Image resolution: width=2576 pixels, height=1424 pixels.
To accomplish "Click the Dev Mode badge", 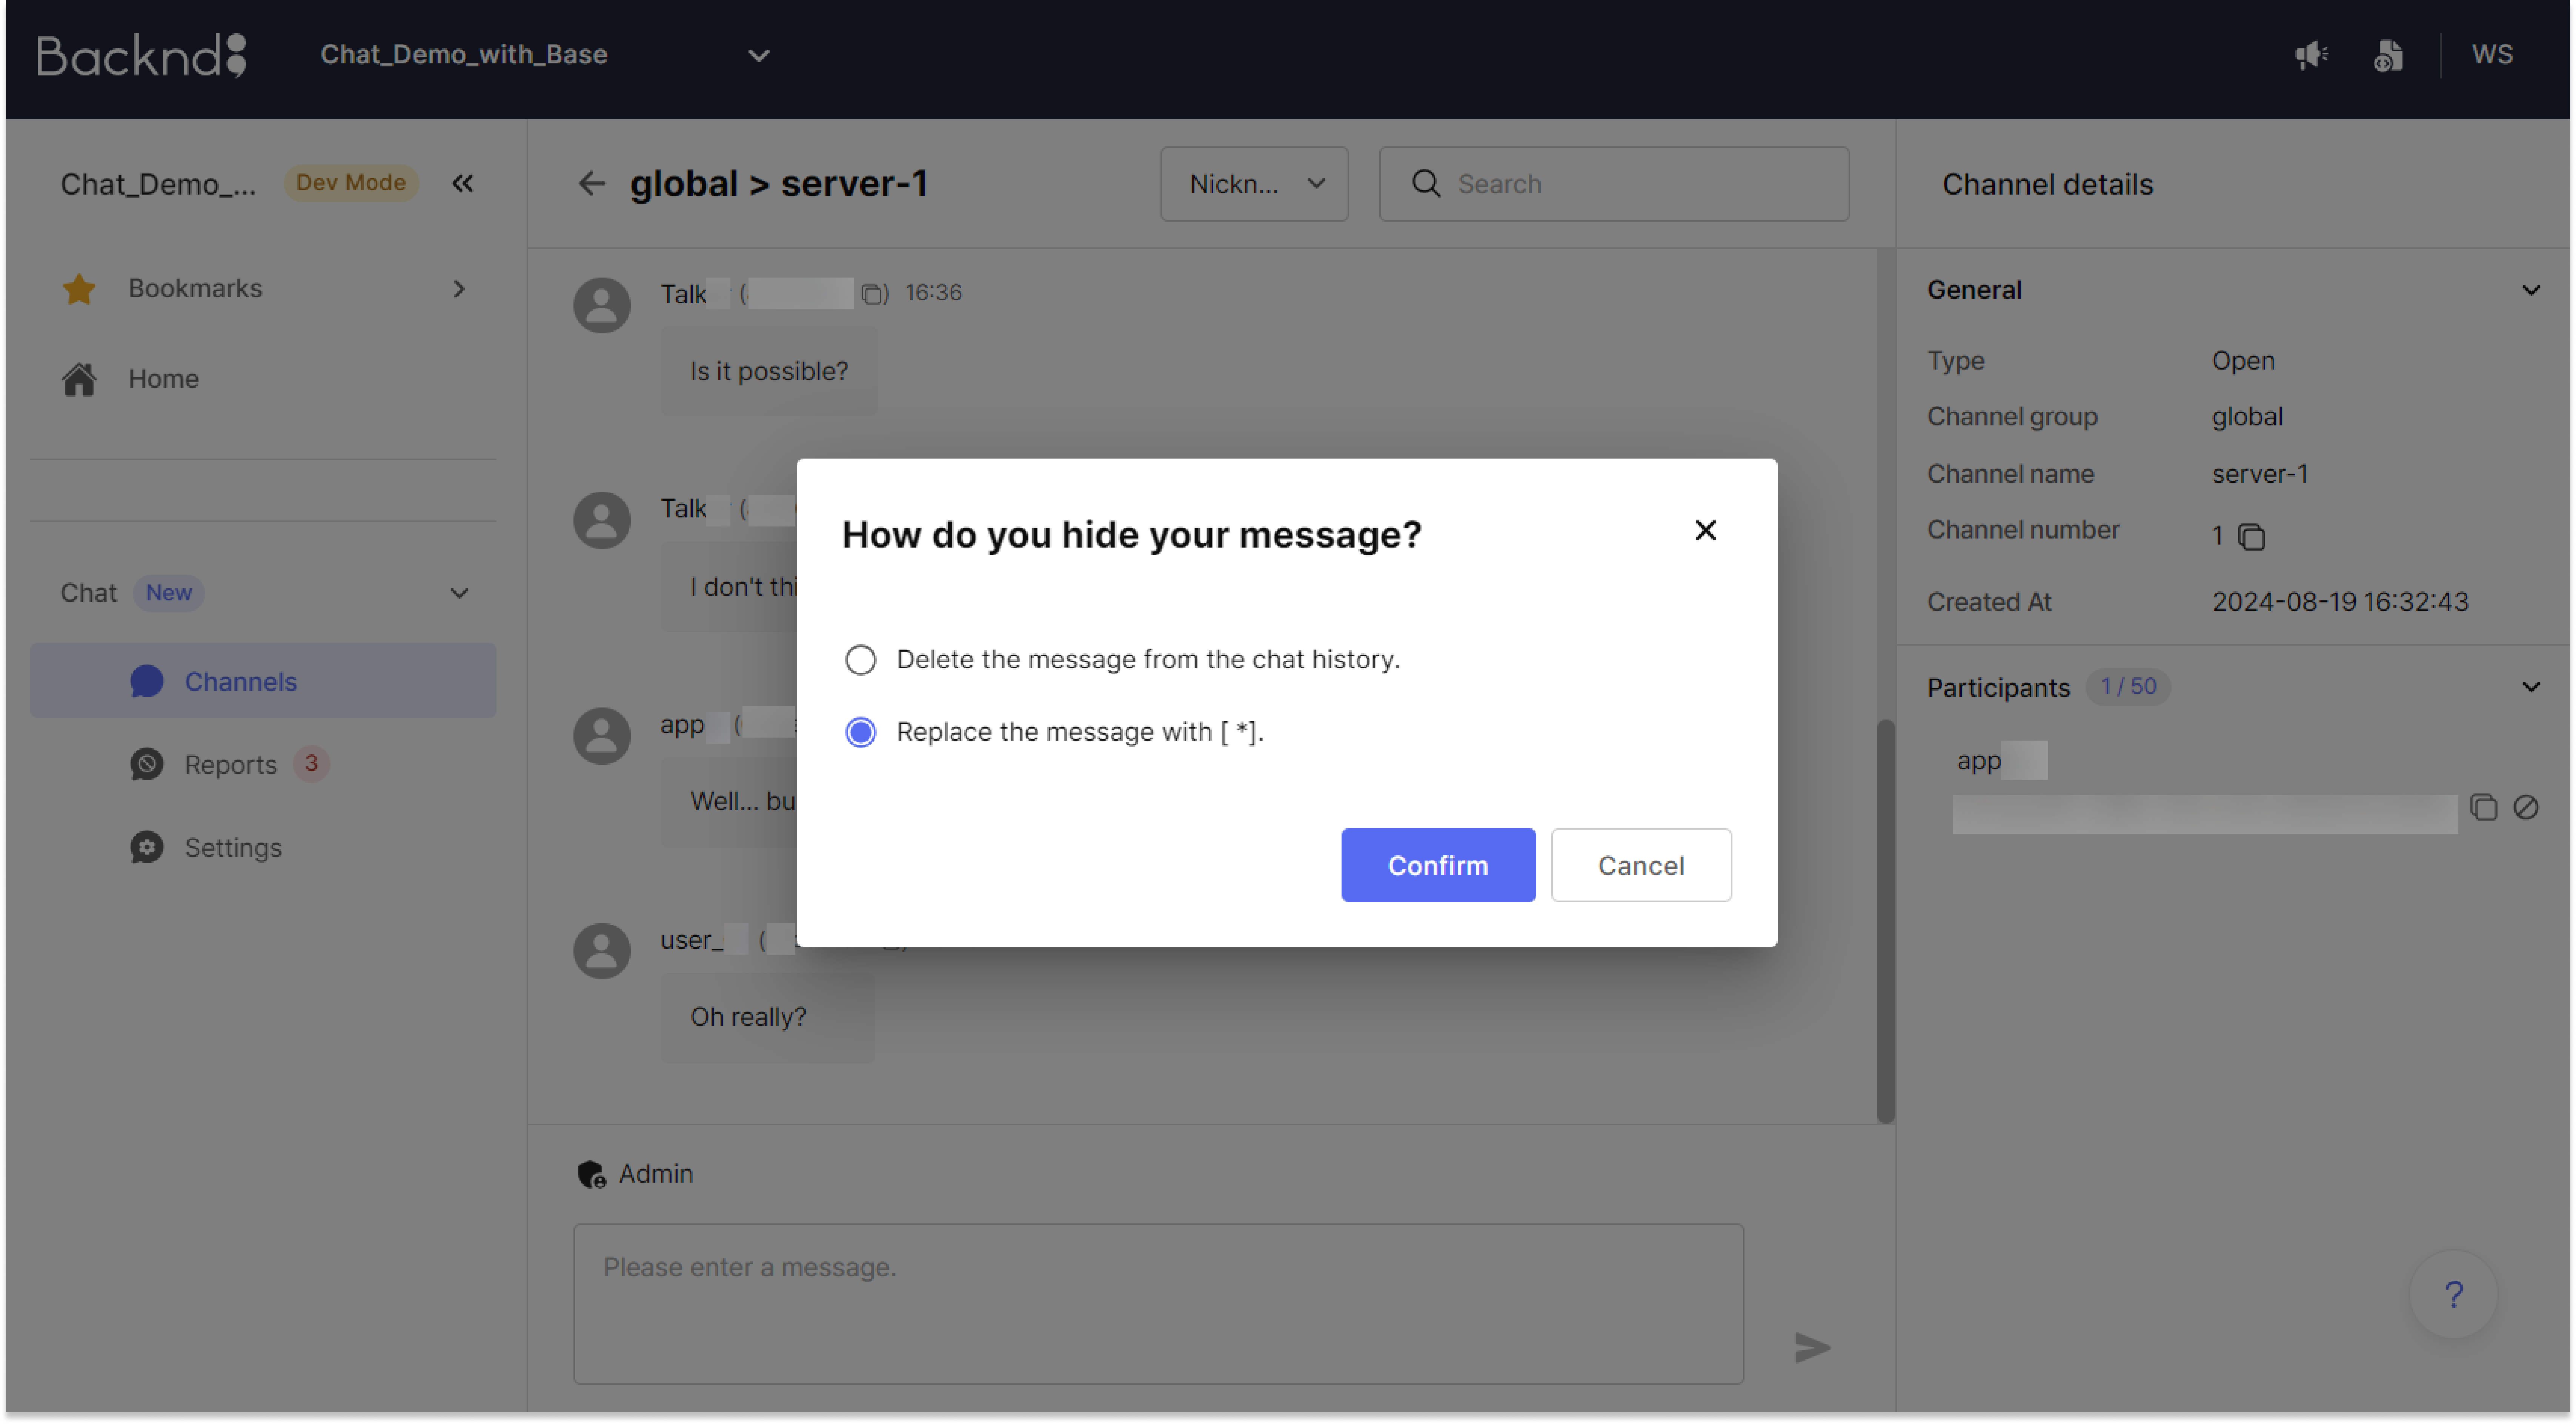I will click(x=350, y=183).
